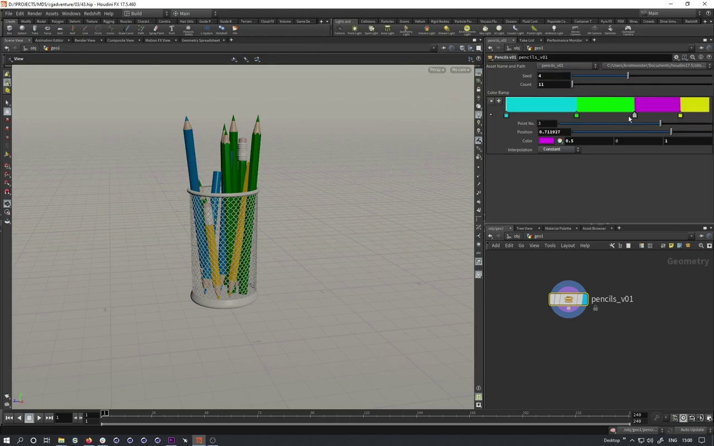Toggle the lock flag below pencils_v01 node

(595, 308)
